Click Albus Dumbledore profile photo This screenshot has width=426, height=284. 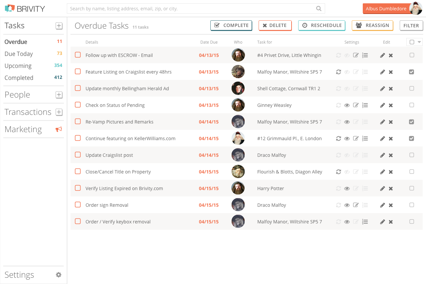pyautogui.click(x=416, y=8)
